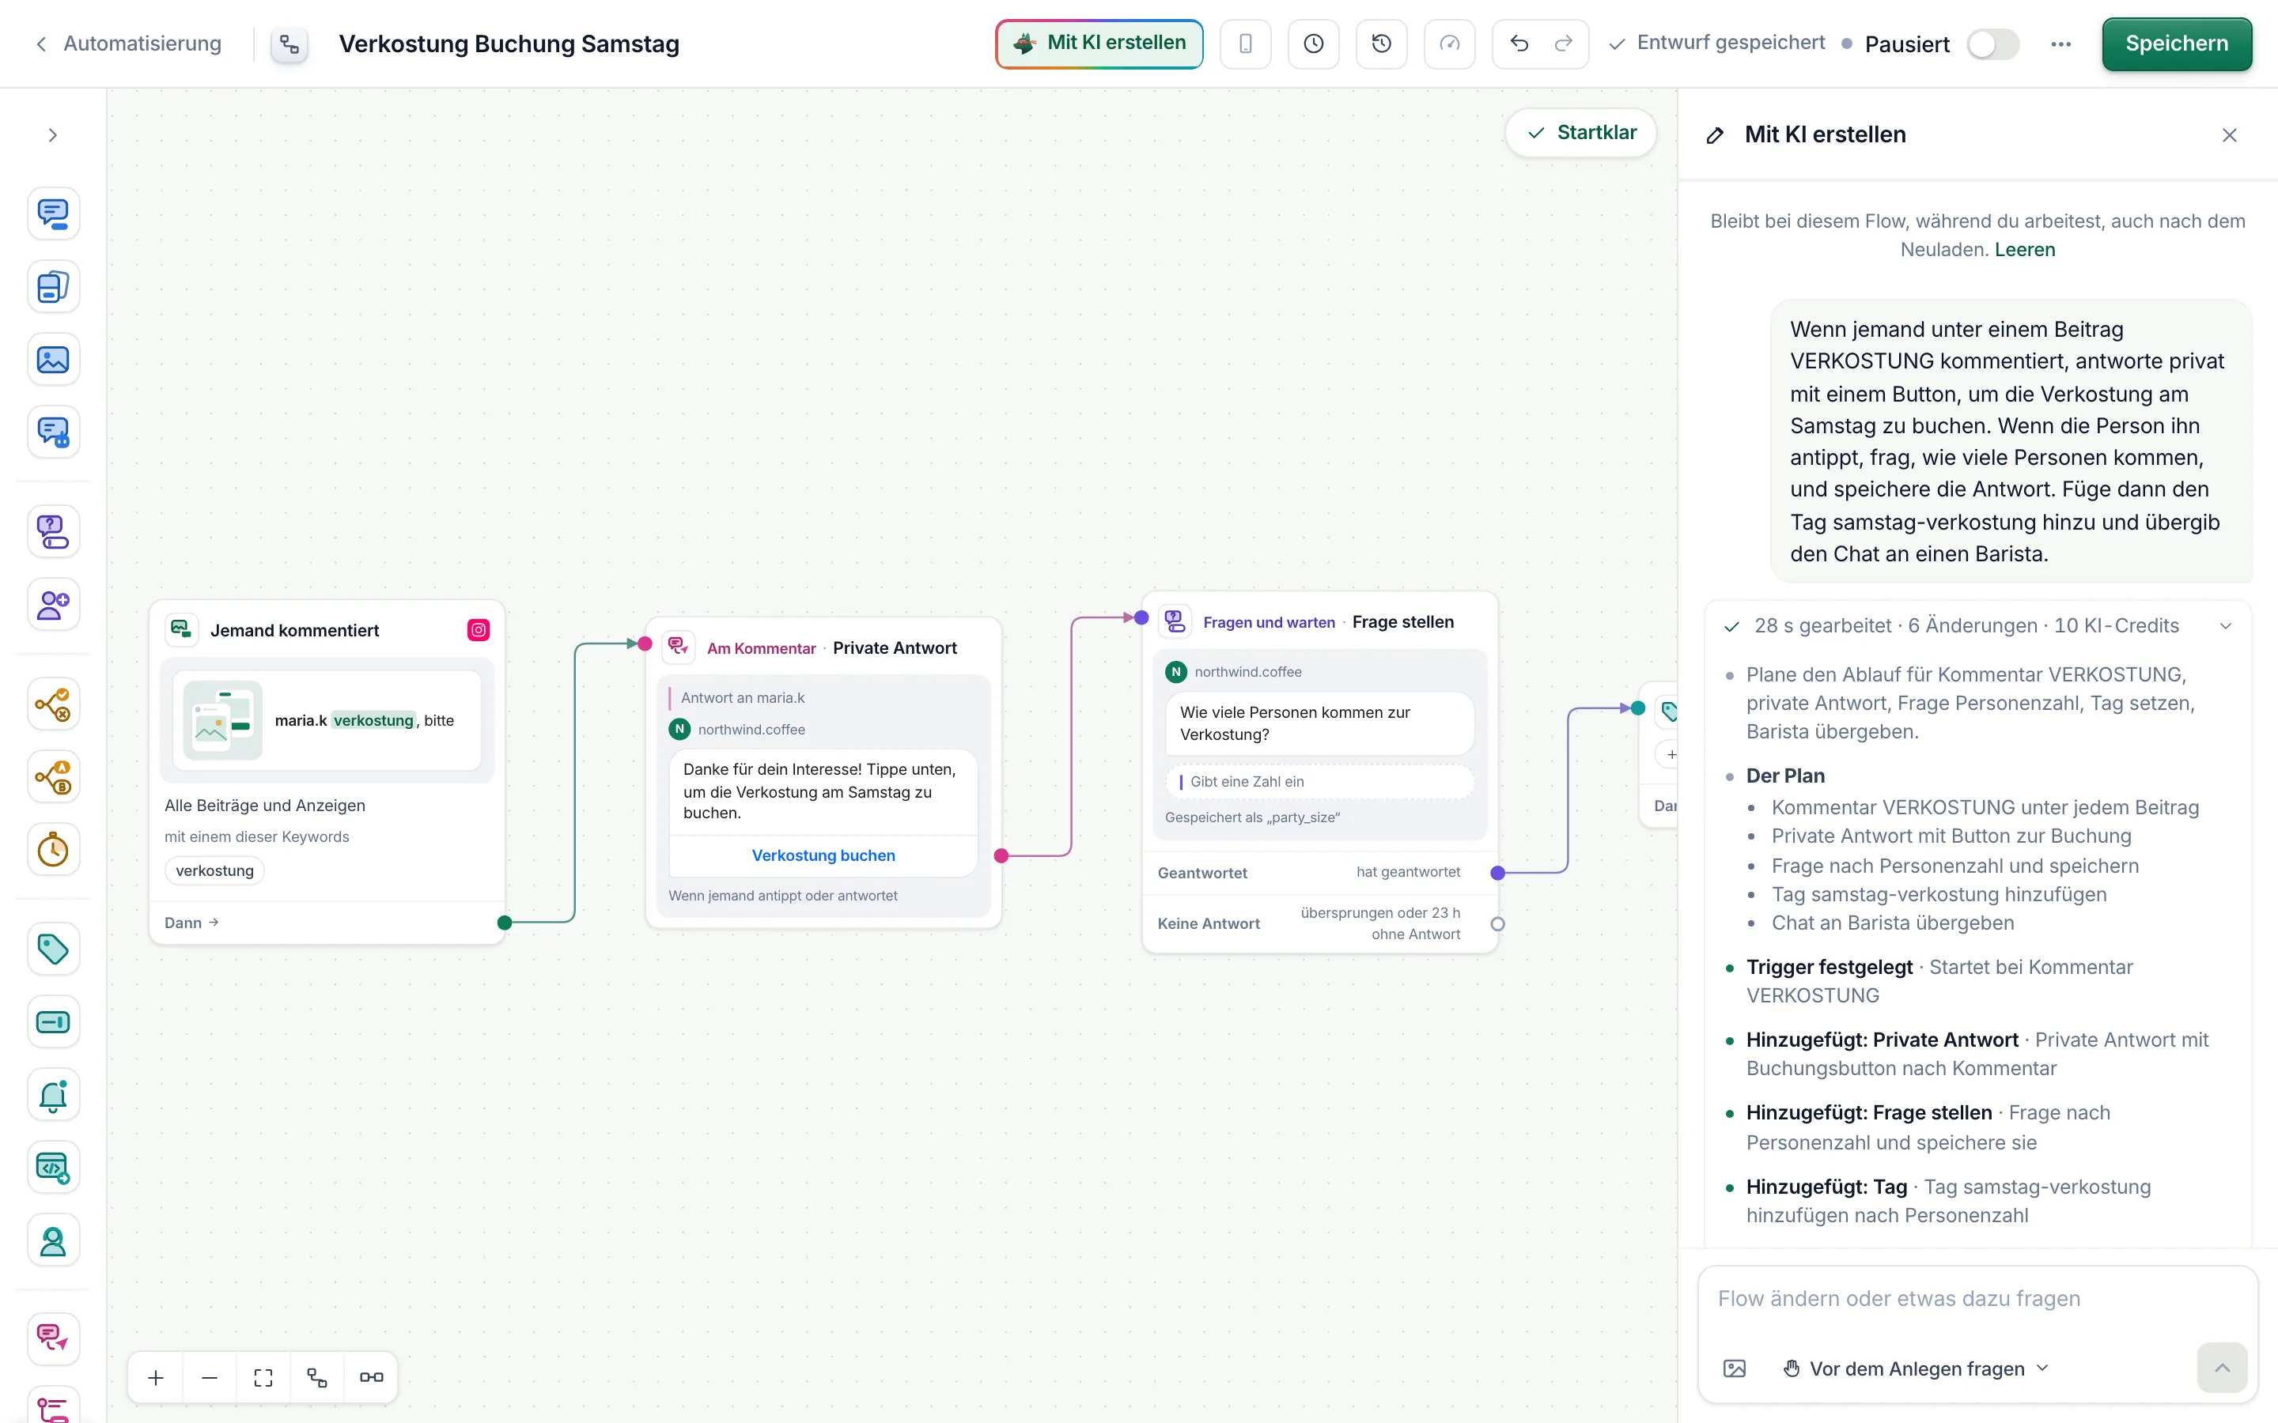
Task: Redo the last change
Action: coord(1563,44)
